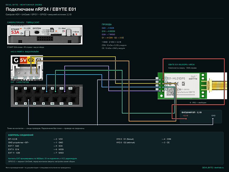Image resolution: width=229 pixels, height=172 pixels.
Task: Open the 'DEVIL BYTE / devil-lab.ru' footer link
Action: click(213, 168)
